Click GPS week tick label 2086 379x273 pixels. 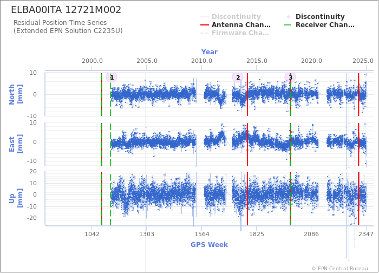[x=311, y=234]
